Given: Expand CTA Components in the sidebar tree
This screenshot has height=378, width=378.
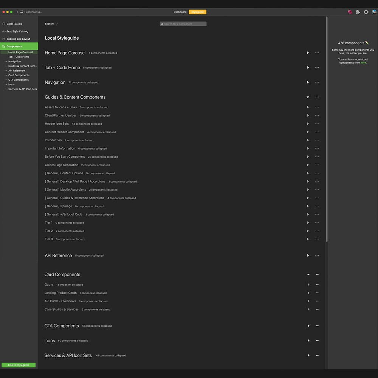Looking at the screenshot, I should [6, 80].
